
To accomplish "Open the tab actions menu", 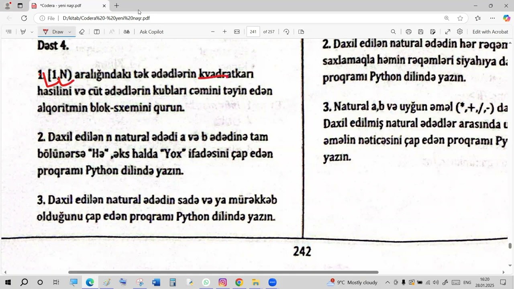I will pos(20,6).
